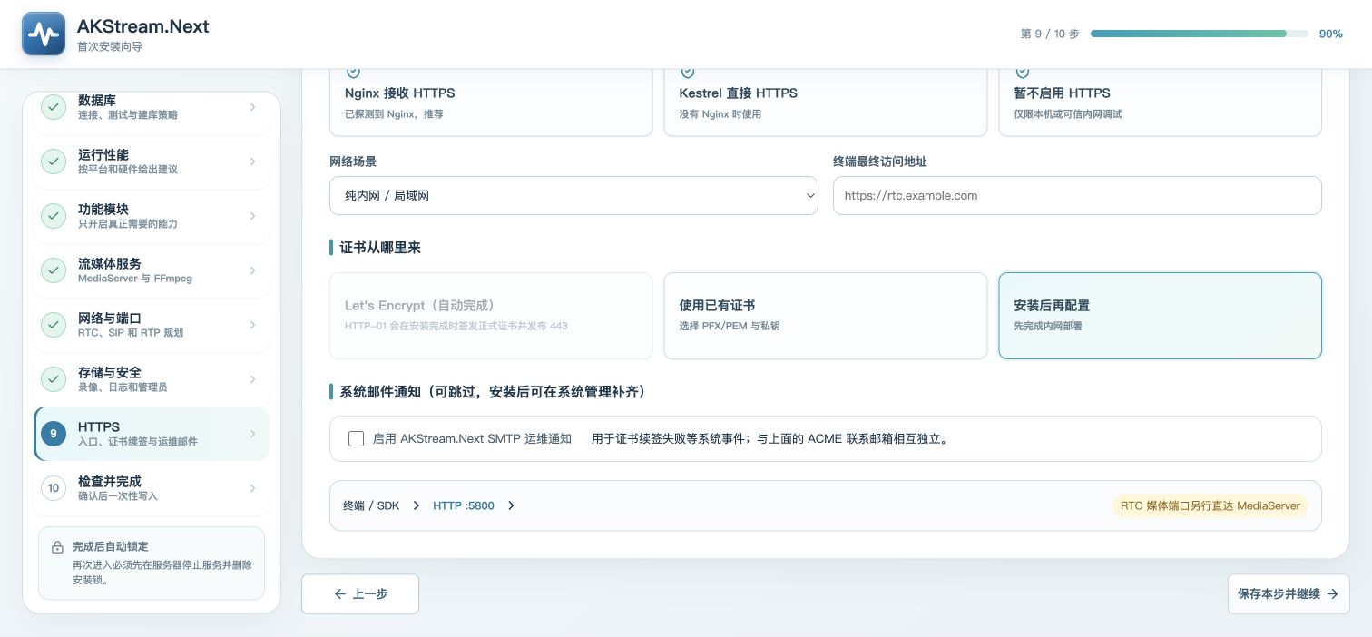Click the lock icon beside 完成后自动锁定

[57, 547]
